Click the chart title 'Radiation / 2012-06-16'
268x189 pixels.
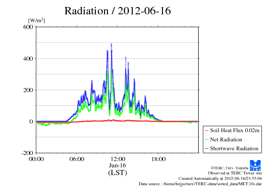(117, 11)
